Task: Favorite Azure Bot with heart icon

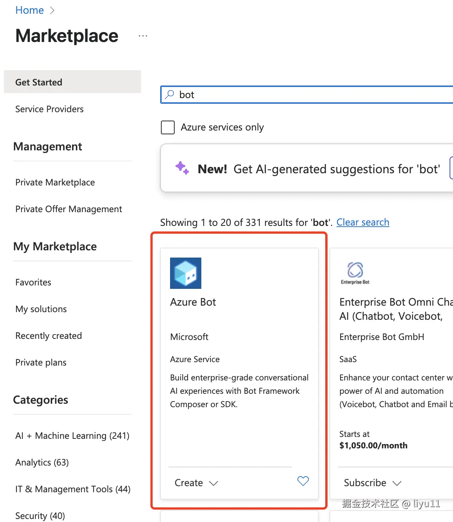Action: (303, 481)
